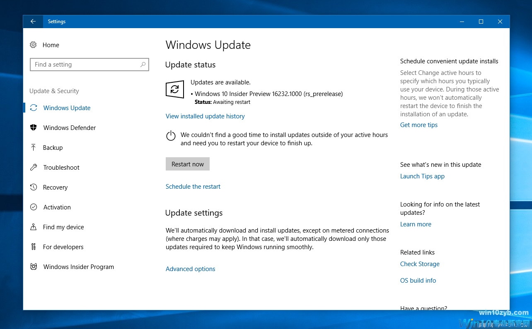Open Advanced options

(x=190, y=269)
